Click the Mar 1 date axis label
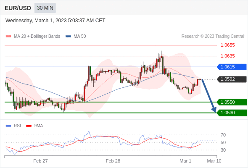The width and height of the screenshot is (248, 168). point(185,161)
